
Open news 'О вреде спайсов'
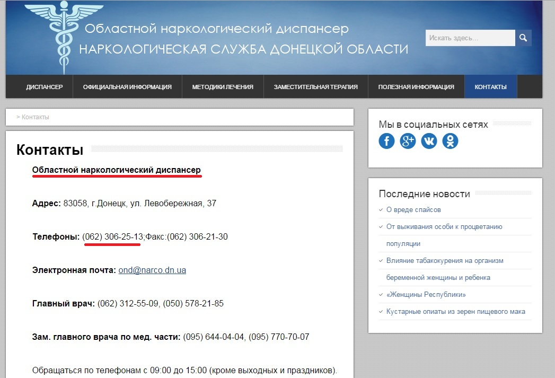pos(413,210)
